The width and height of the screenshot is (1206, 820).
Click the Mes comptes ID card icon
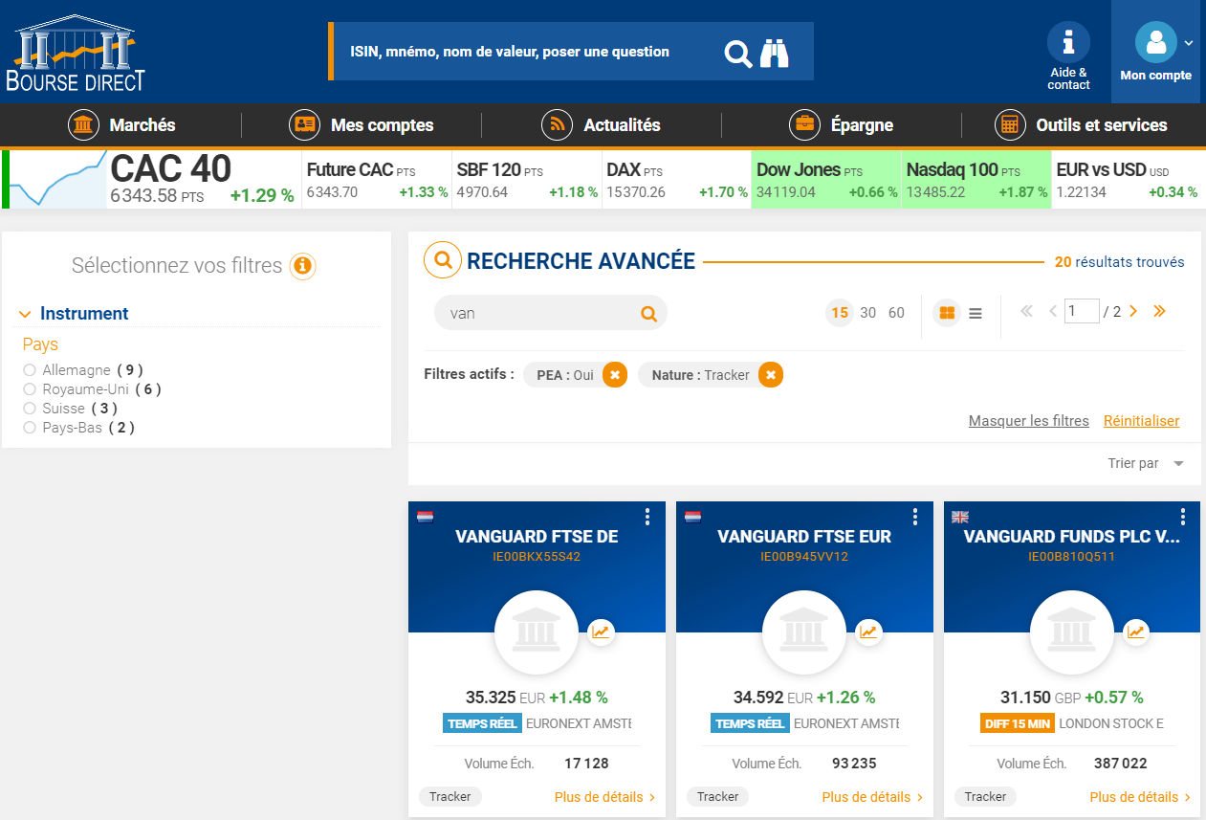click(x=305, y=125)
